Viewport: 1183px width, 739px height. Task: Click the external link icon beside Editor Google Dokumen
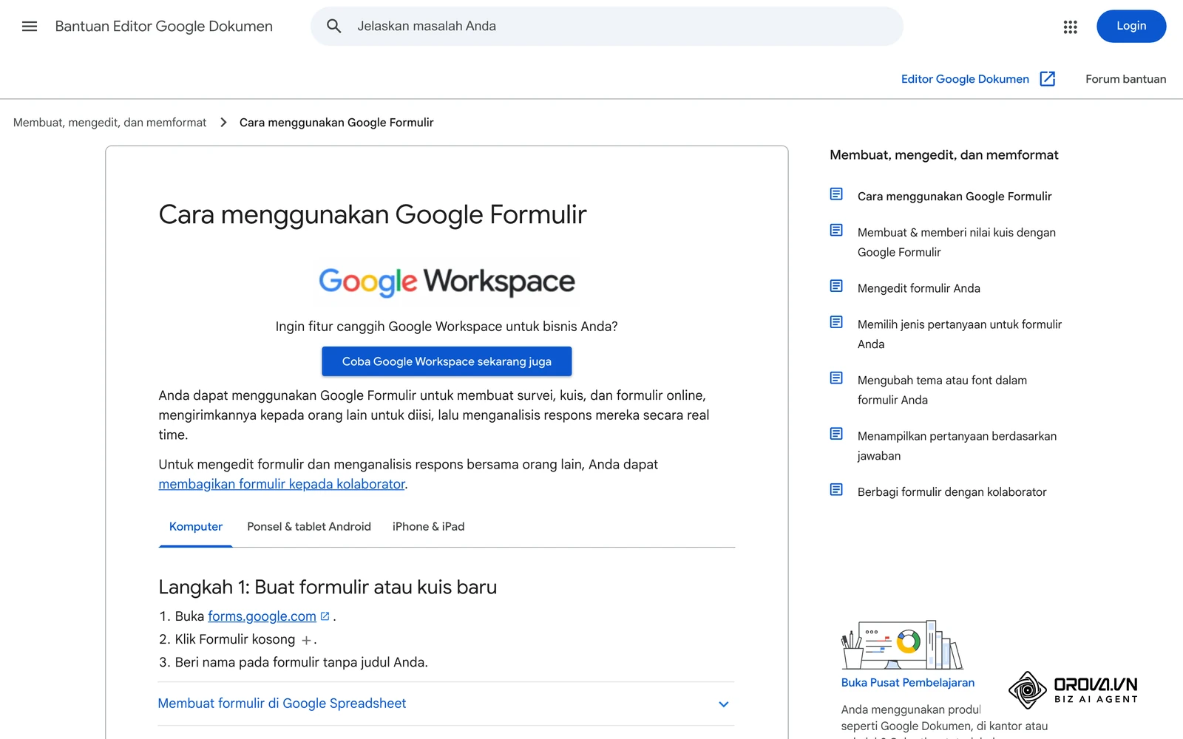1047,79
